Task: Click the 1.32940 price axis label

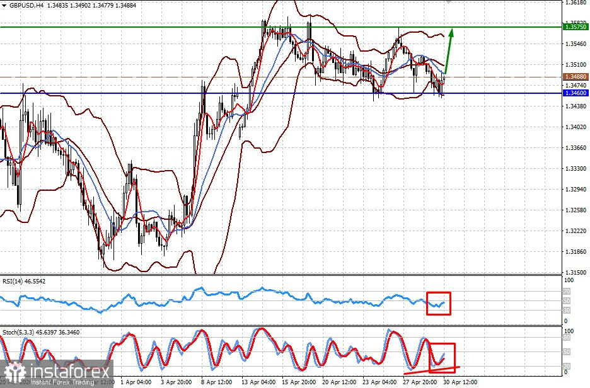Action: click(x=576, y=189)
